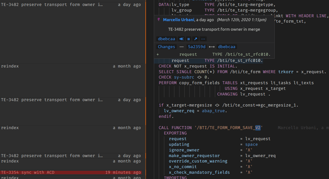Click the 'endif.' line
The image size is (329, 179).
click(x=166, y=116)
